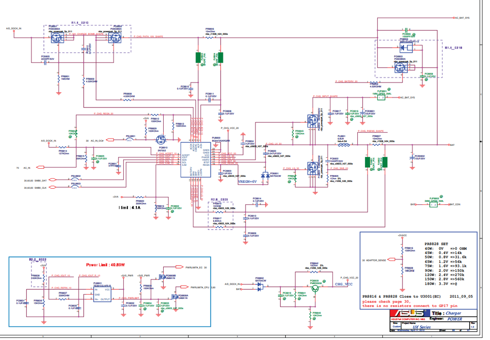
Task: Click the 40W: 0V =>0 OHM table row
Action: (x=446, y=249)
